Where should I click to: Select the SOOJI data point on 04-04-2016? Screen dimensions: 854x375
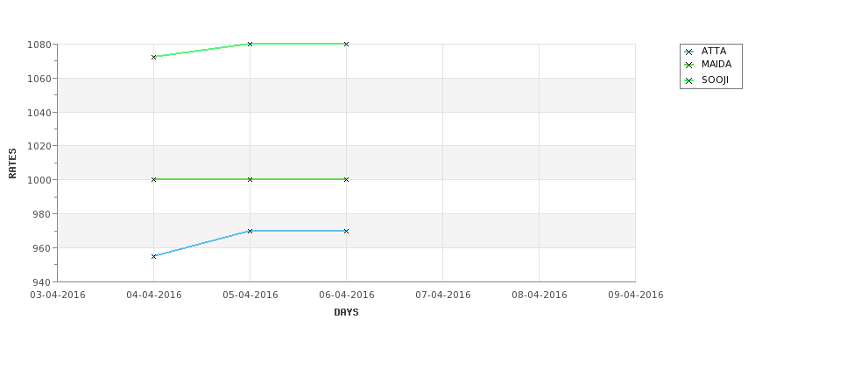[153, 57]
